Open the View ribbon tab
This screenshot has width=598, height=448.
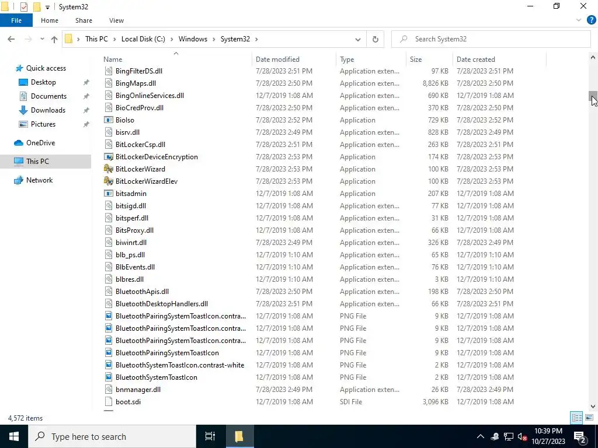[116, 20]
